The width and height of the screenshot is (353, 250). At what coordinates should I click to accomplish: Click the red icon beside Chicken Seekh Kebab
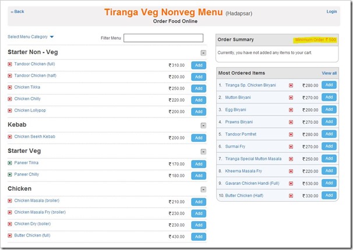click(10, 137)
